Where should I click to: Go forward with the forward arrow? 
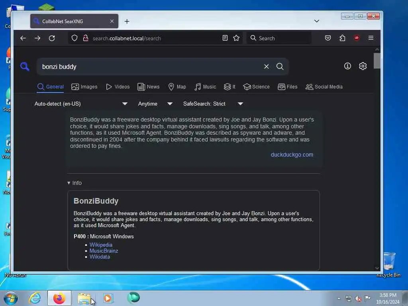pos(37,38)
